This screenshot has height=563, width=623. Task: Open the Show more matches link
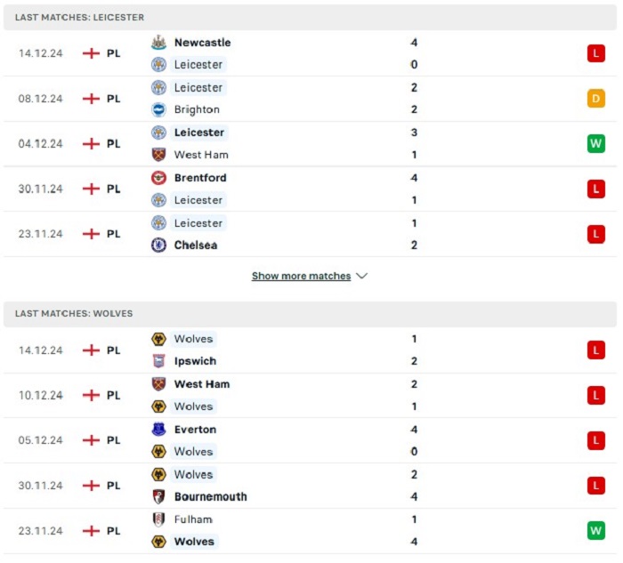click(x=301, y=276)
